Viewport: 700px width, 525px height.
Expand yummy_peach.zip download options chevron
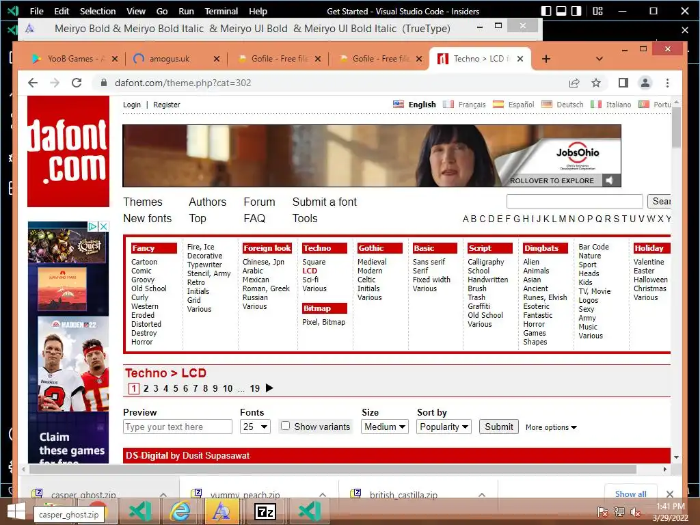point(323,495)
